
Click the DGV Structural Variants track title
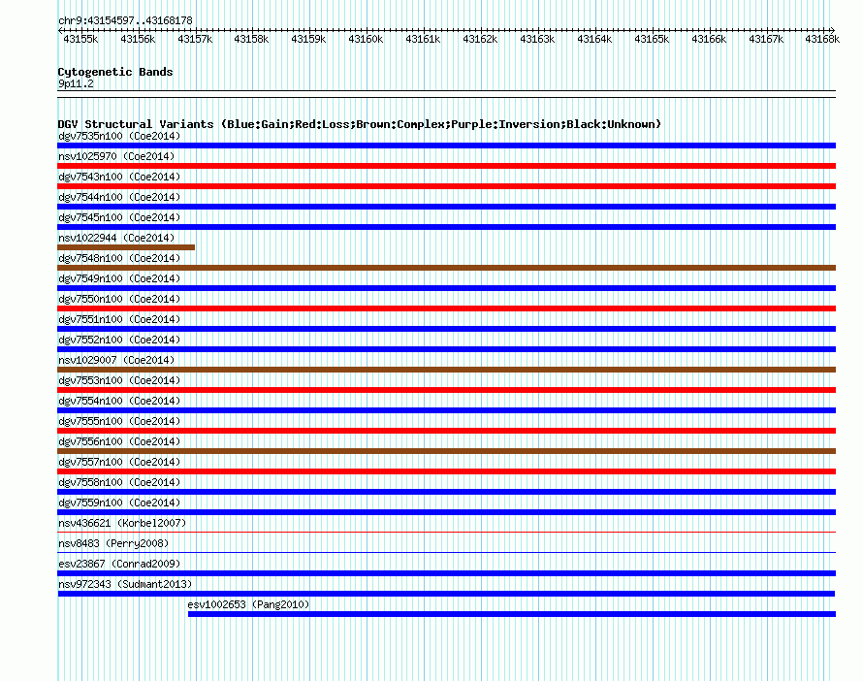click(x=360, y=124)
